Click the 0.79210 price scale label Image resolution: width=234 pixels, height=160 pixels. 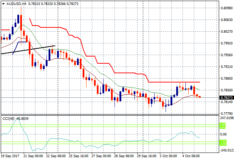coord(227,66)
